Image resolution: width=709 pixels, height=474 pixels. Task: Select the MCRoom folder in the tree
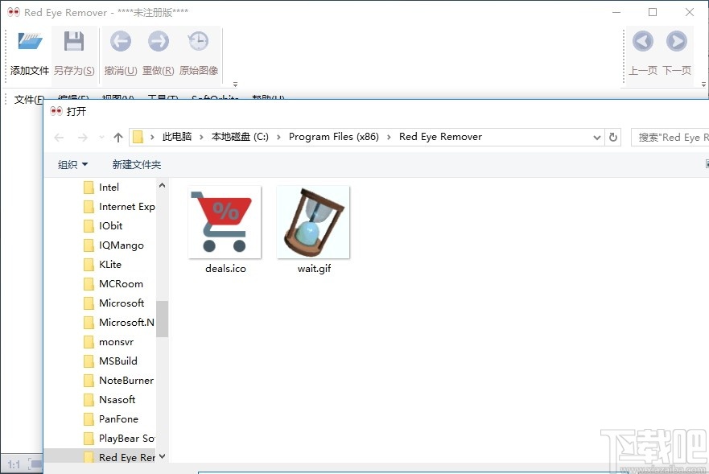tap(113, 284)
